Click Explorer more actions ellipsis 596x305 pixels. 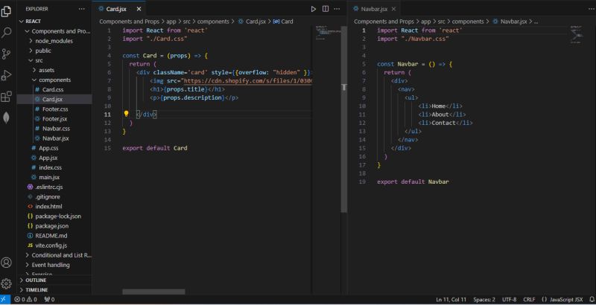pyautogui.click(x=82, y=9)
